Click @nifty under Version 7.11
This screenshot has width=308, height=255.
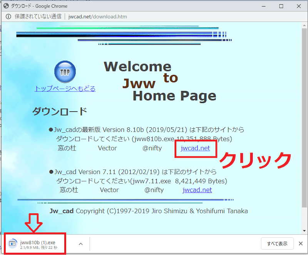click(154, 190)
